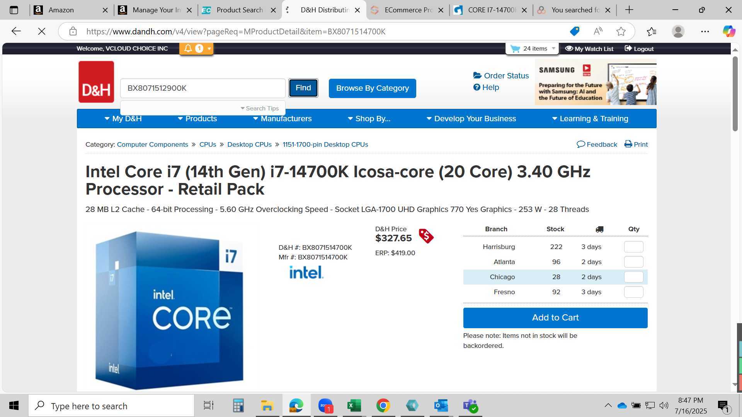This screenshot has width=742, height=417.
Task: Switch to Product Search tab
Action: (x=240, y=10)
